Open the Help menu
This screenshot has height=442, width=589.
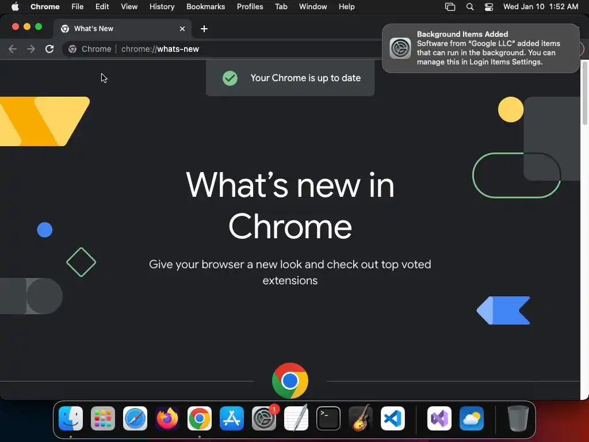click(x=346, y=6)
